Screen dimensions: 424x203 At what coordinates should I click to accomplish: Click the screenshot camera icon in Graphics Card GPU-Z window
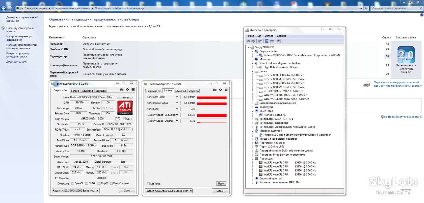[x=122, y=90]
